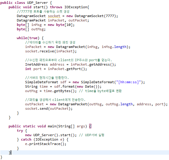Click the highlighted opening brace after main
This screenshot has height=160, width=169.
click(x=90, y=126)
